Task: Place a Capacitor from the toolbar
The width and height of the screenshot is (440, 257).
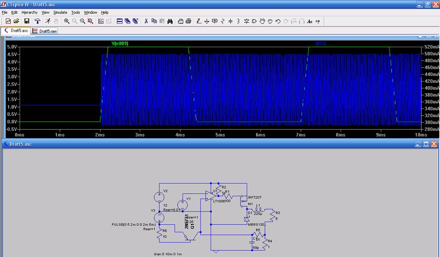Action: [231, 21]
